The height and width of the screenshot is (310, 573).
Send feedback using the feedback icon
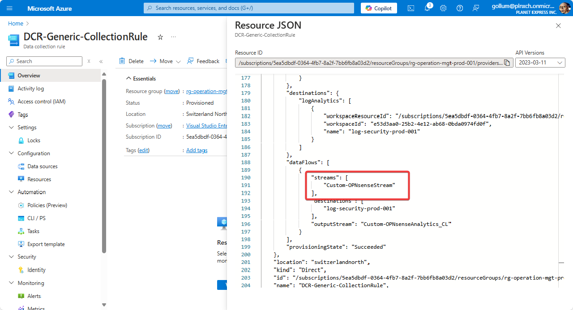tap(475, 8)
